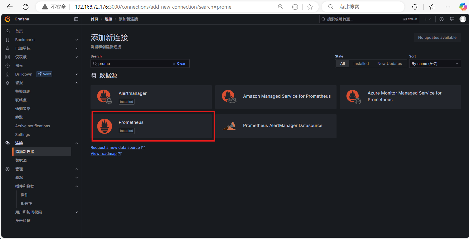The image size is (469, 239).
Task: Select the Installed state filter
Action: coord(361,63)
